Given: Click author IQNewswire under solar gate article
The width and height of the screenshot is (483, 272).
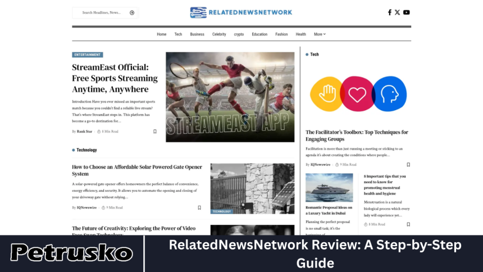Looking at the screenshot, I should pos(86,207).
